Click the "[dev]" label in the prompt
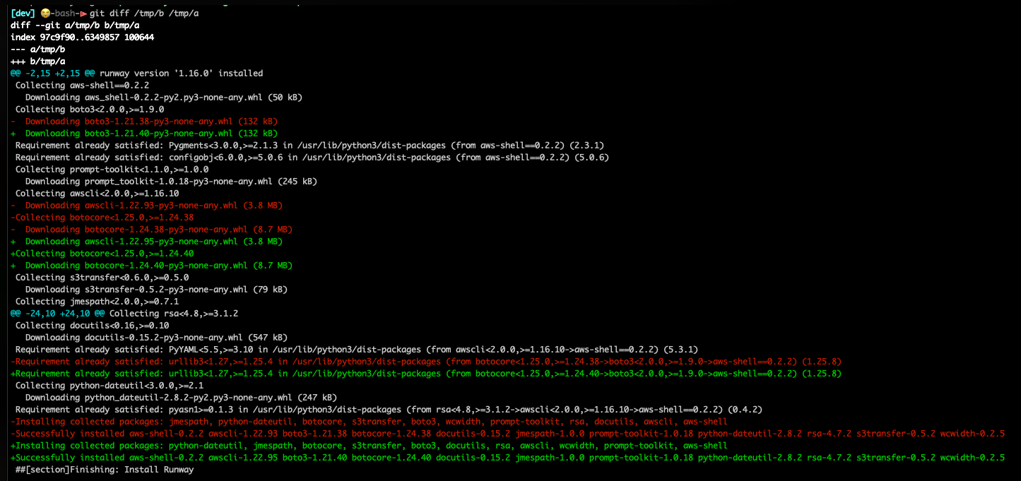 coord(23,13)
